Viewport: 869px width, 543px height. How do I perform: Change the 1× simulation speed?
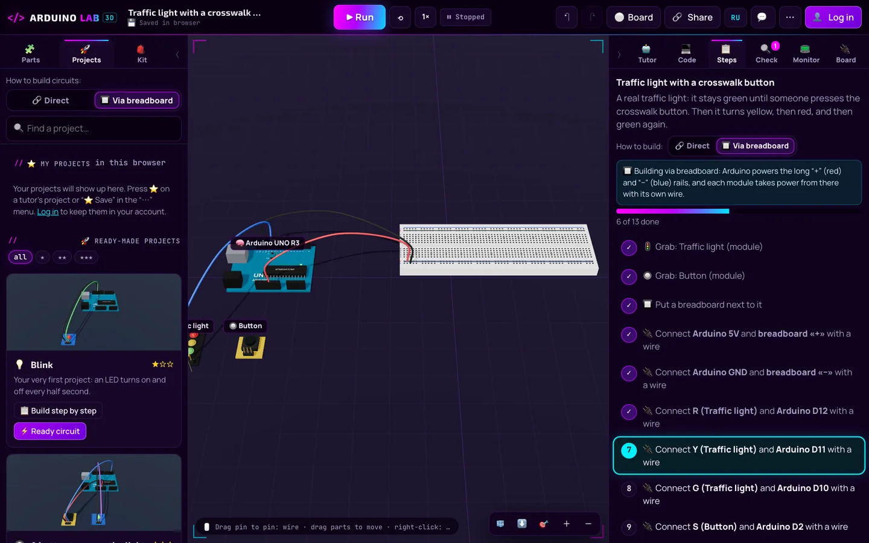[x=425, y=17]
